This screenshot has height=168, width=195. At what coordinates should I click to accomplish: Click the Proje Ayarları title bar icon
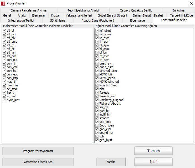3,3
